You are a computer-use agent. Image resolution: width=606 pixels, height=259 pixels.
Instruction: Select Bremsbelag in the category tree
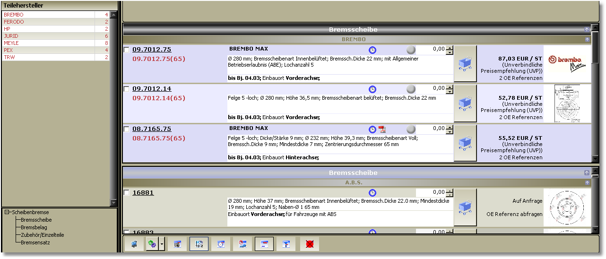click(34, 227)
